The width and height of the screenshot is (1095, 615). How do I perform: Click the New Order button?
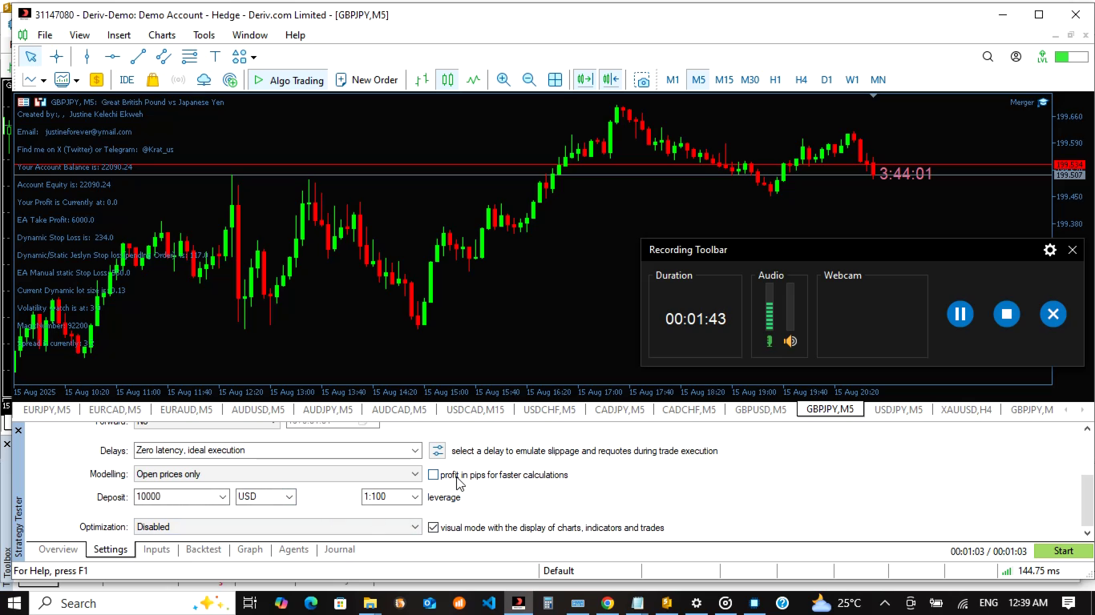click(x=366, y=80)
